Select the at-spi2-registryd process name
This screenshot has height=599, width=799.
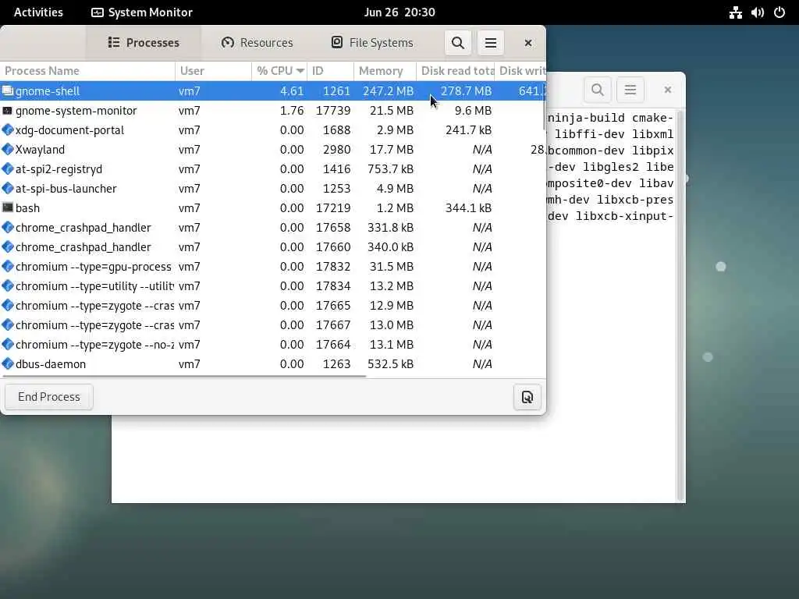[x=59, y=169]
